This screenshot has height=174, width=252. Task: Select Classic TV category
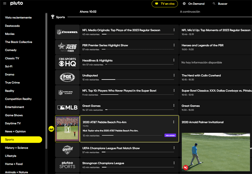[x=12, y=58]
